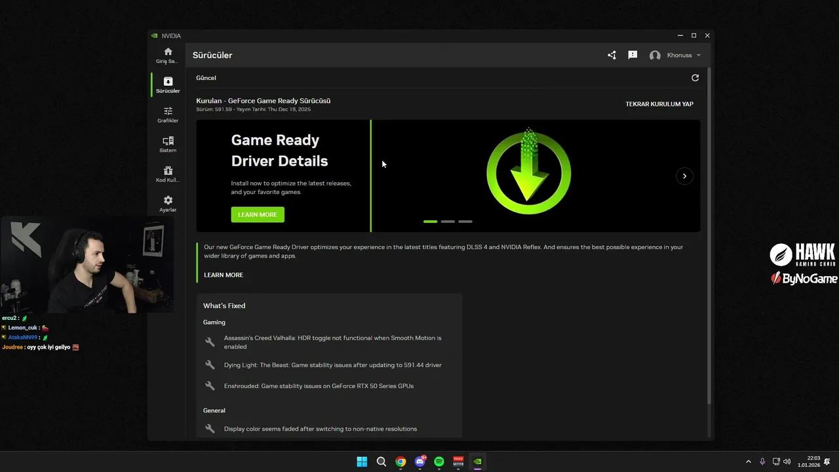The image size is (839, 472).
Task: Click the LEARN MORE link below description
Action: click(x=224, y=275)
